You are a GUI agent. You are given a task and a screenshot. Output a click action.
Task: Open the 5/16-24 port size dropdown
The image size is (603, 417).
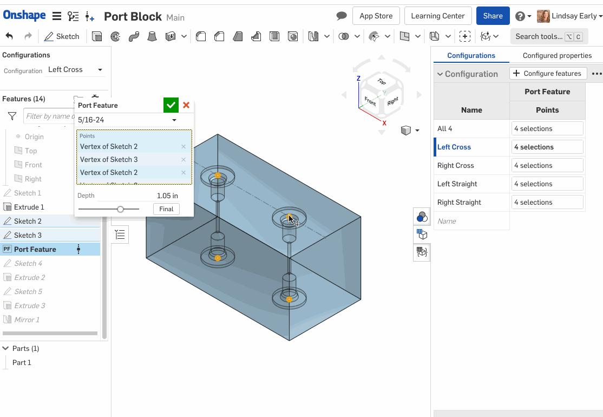pos(128,120)
